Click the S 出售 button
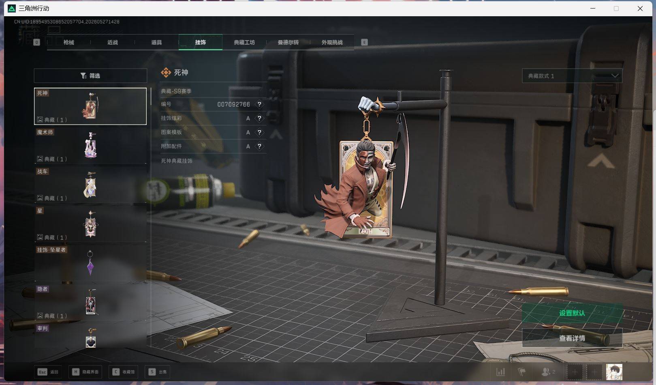Viewport: 656px width, 385px height. 158,372
